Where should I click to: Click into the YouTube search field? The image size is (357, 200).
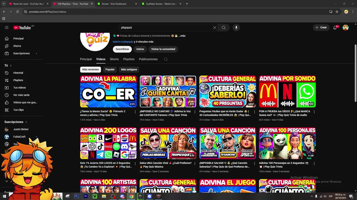(x=165, y=27)
